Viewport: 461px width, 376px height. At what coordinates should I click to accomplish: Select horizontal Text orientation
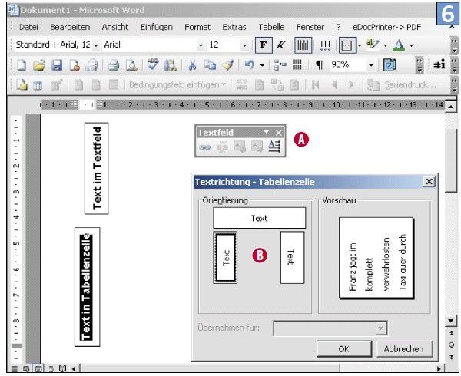pos(260,218)
